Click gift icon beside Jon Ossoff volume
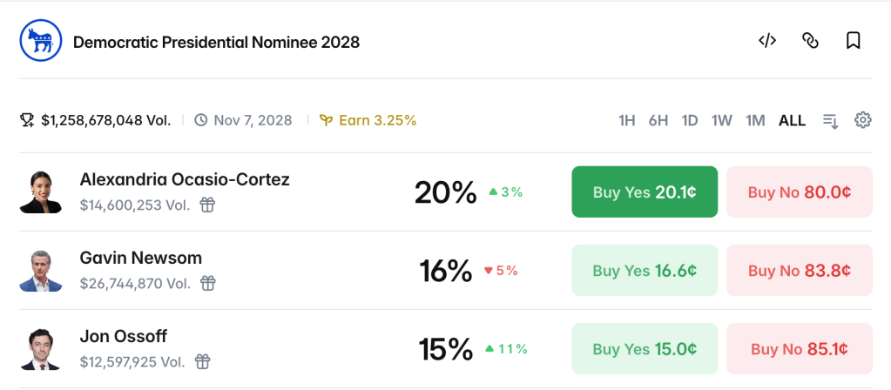This screenshot has width=891, height=390. [x=203, y=361]
